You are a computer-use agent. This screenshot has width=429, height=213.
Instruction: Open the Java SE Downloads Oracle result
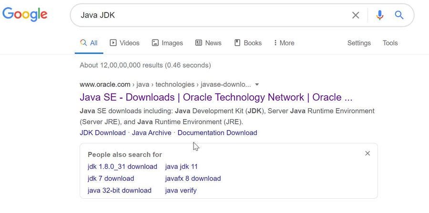coord(216,98)
